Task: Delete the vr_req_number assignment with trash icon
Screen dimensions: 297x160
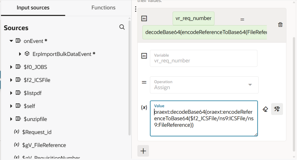Action: point(280,25)
